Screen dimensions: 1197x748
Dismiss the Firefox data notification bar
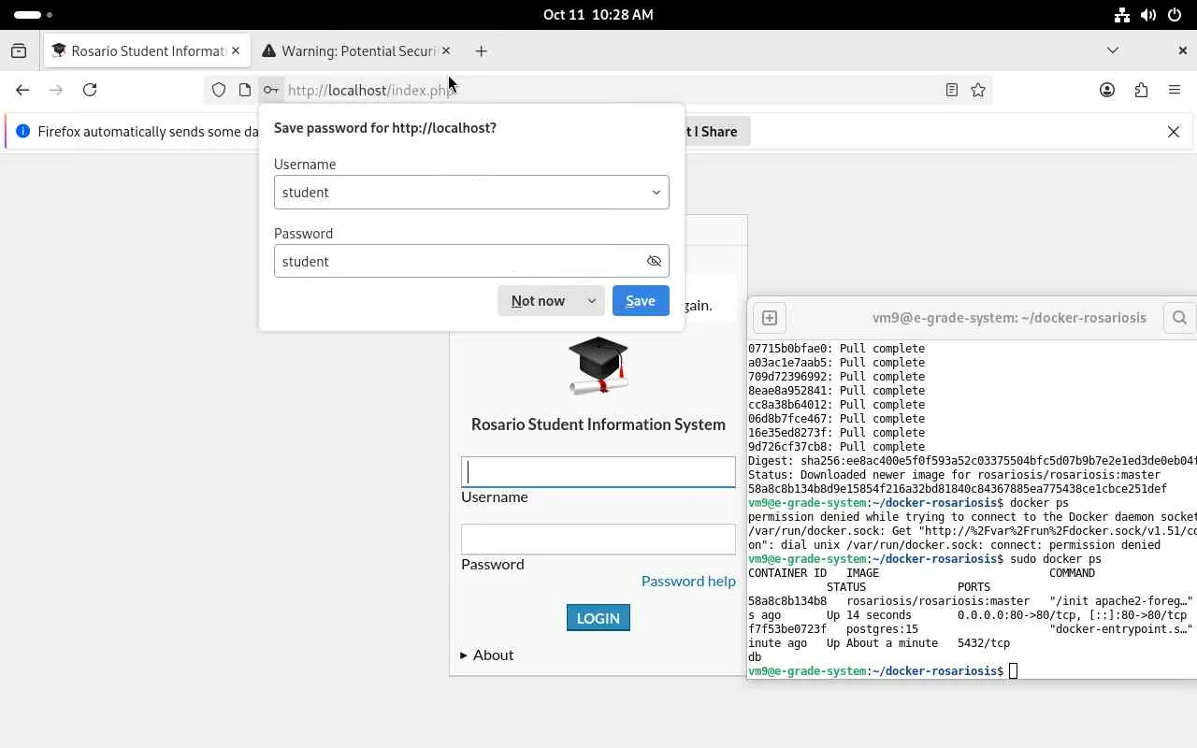tap(1174, 132)
